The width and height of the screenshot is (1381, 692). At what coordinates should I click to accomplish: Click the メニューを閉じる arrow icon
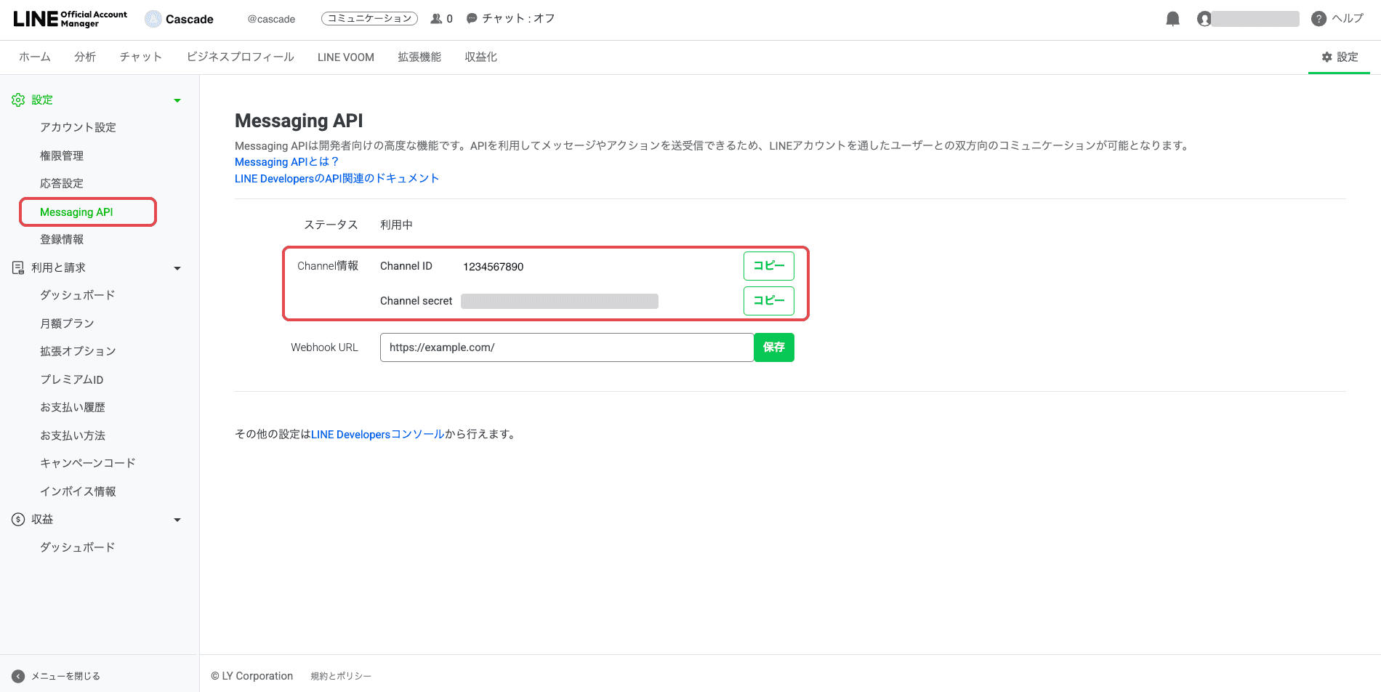coord(18,676)
